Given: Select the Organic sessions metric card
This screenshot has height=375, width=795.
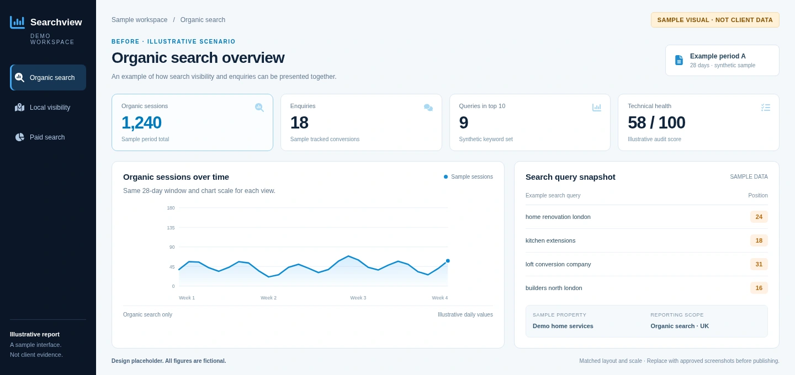Looking at the screenshot, I should [x=192, y=122].
